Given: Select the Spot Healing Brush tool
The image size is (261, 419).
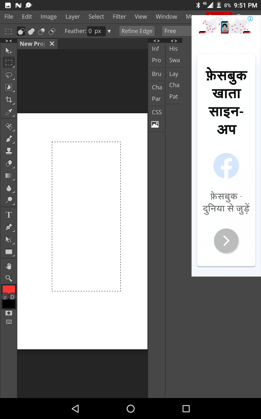Looking at the screenshot, I should tap(9, 126).
